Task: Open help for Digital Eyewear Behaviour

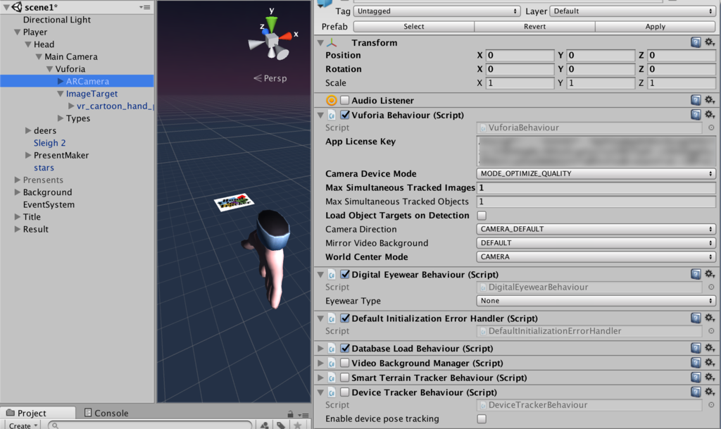Action: [x=696, y=275]
